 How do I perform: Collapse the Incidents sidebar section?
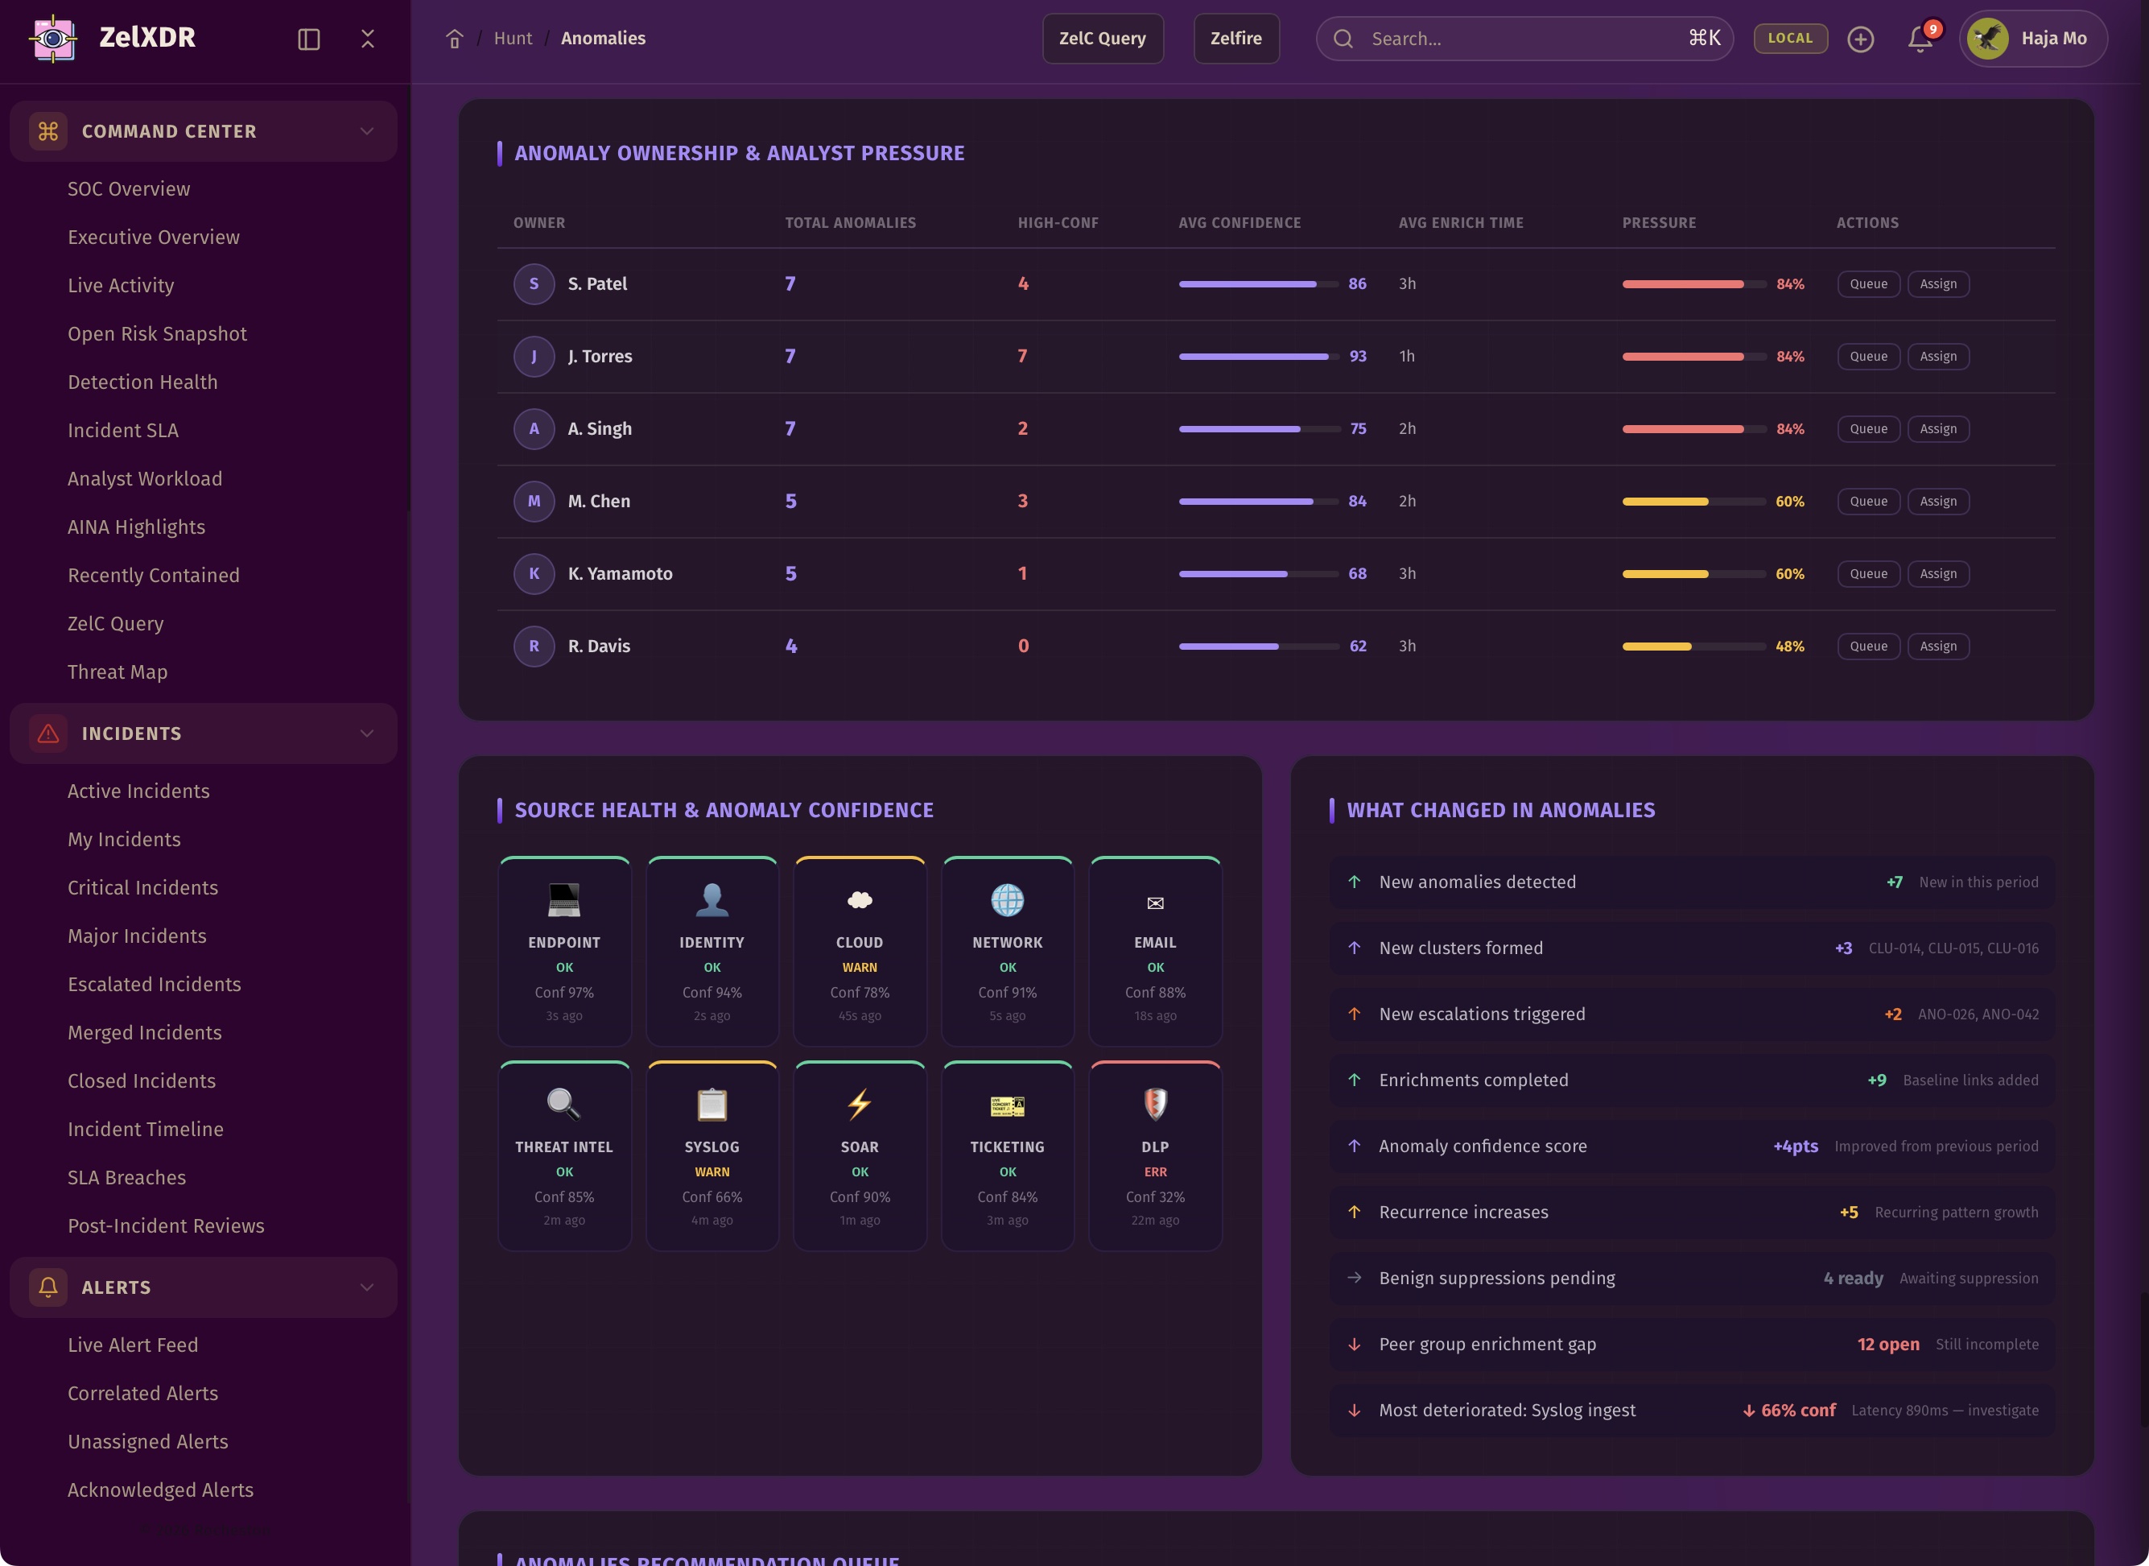coord(367,733)
